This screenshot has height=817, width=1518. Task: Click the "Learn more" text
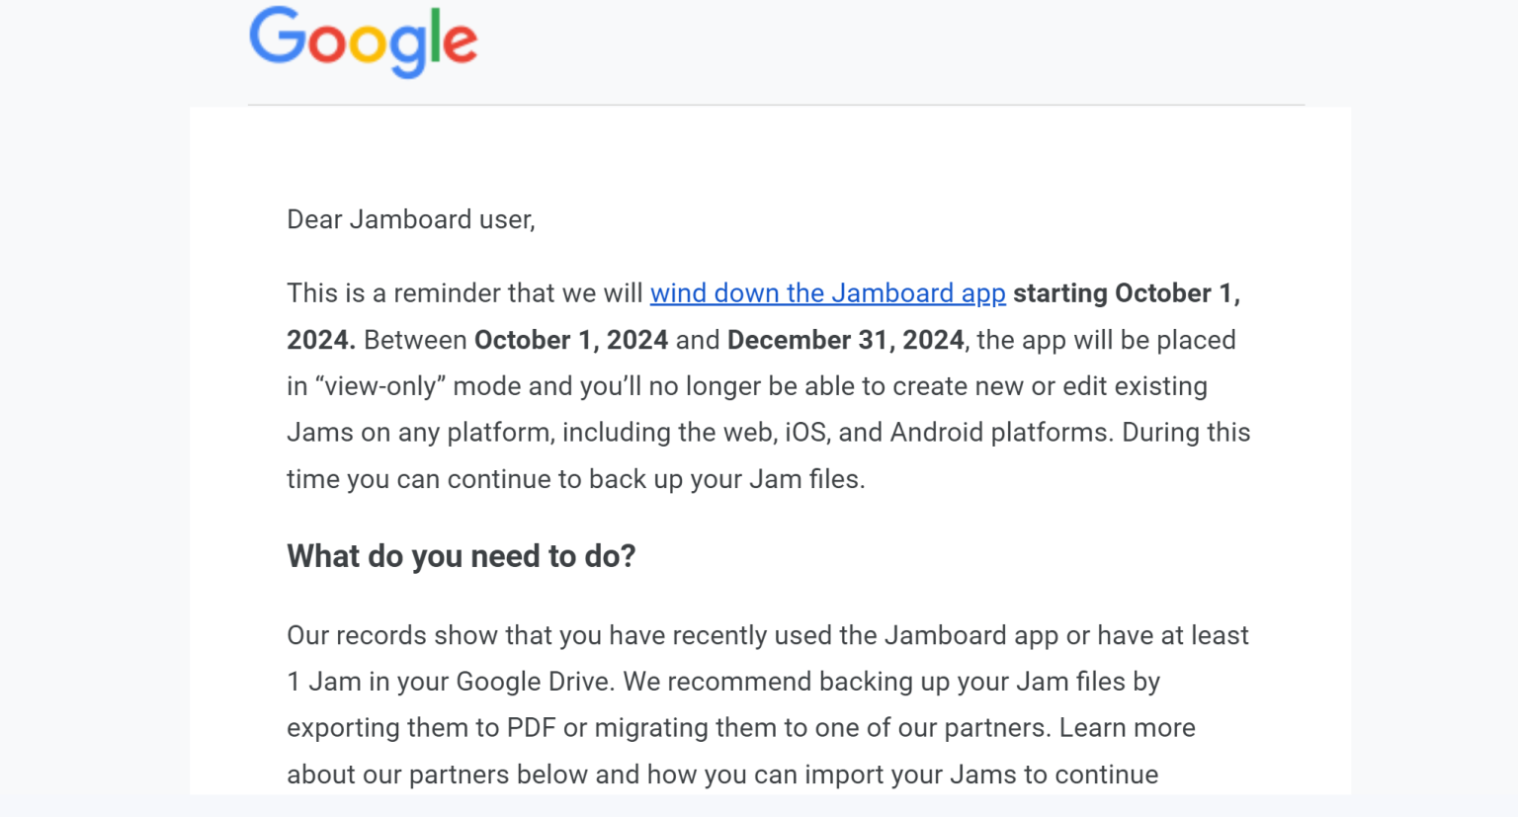1127,728
